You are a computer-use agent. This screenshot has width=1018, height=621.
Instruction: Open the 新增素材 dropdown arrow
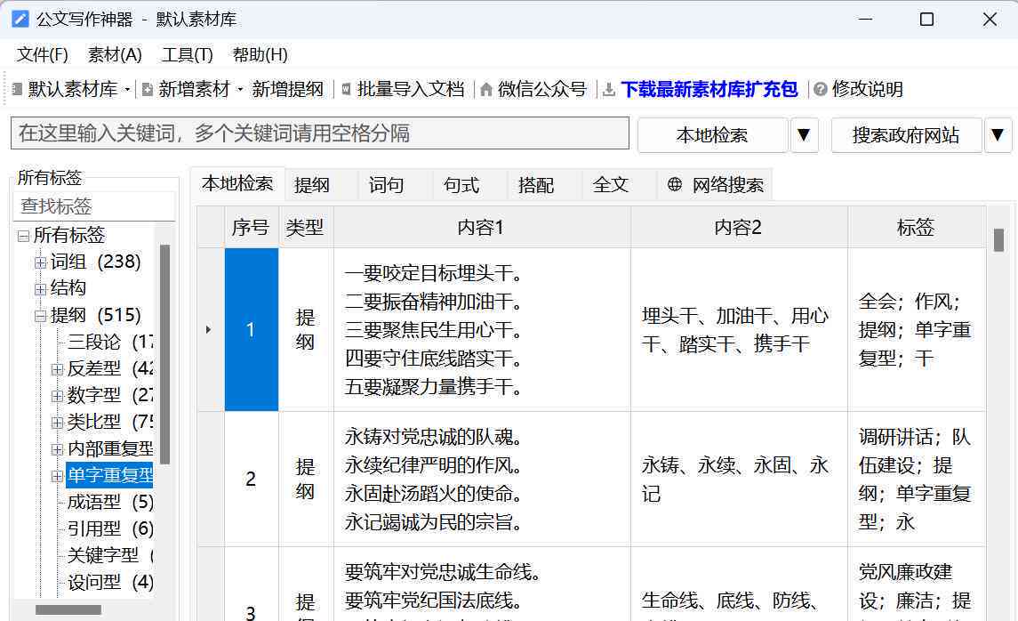239,90
